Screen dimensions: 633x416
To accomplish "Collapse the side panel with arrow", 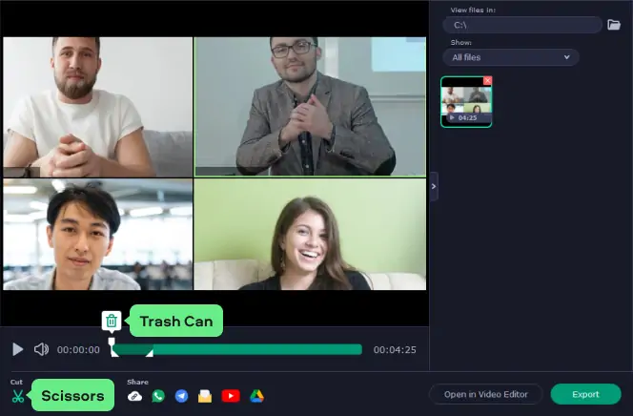I will [434, 187].
